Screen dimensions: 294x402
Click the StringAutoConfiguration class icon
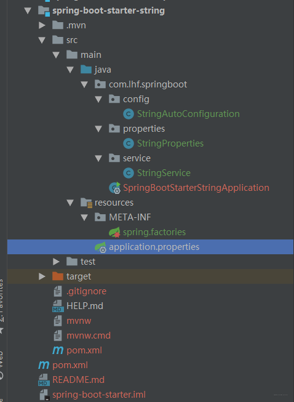[129, 114]
